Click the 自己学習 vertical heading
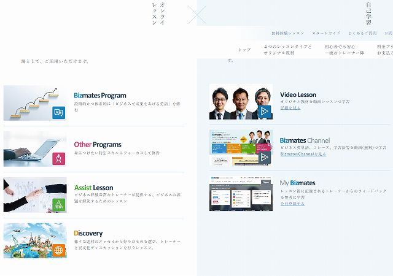 [x=368, y=13]
